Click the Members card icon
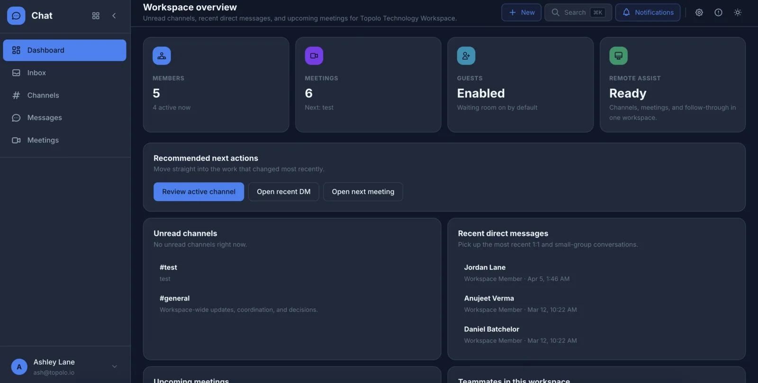The width and height of the screenshot is (758, 383). (162, 56)
